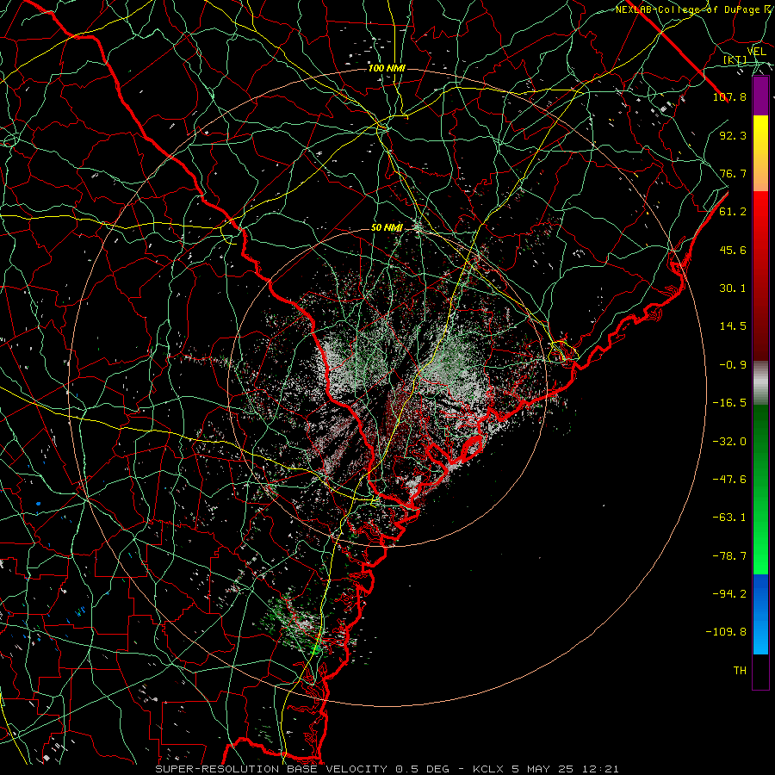This screenshot has width=775, height=775.
Task: Click the [KT] units label
Action: coord(735,59)
